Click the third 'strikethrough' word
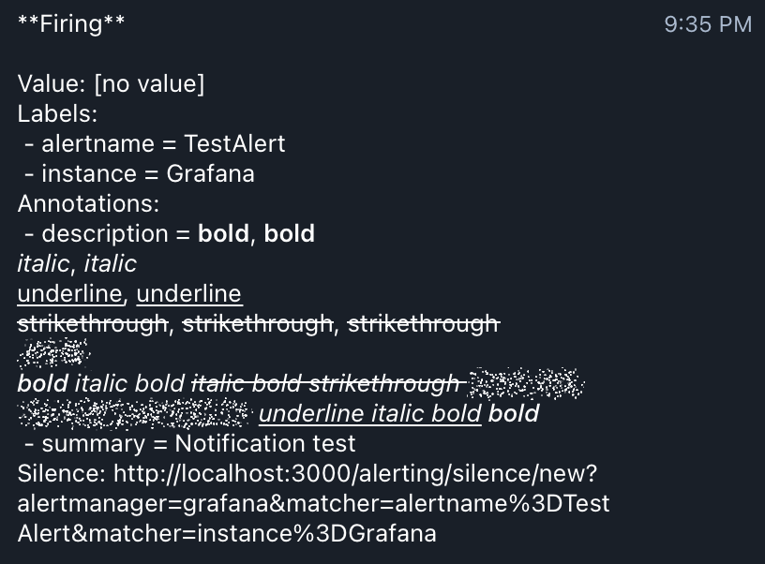Screen dimensions: 765x564 [x=424, y=324]
